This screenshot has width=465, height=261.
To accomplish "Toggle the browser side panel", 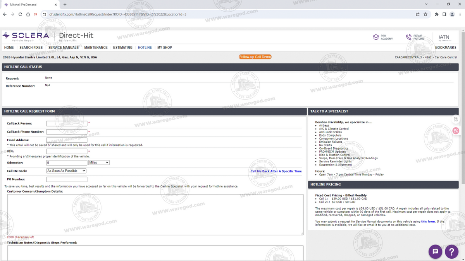I will point(444,14).
